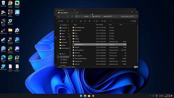Sort by the Date modified column header
The height and width of the screenshot is (98, 174).
[x=102, y=25]
